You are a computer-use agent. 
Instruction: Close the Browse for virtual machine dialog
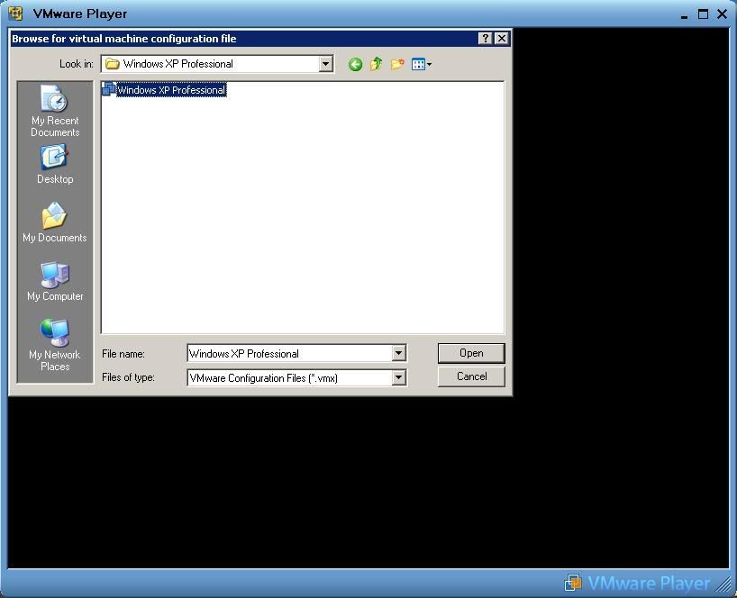[502, 38]
